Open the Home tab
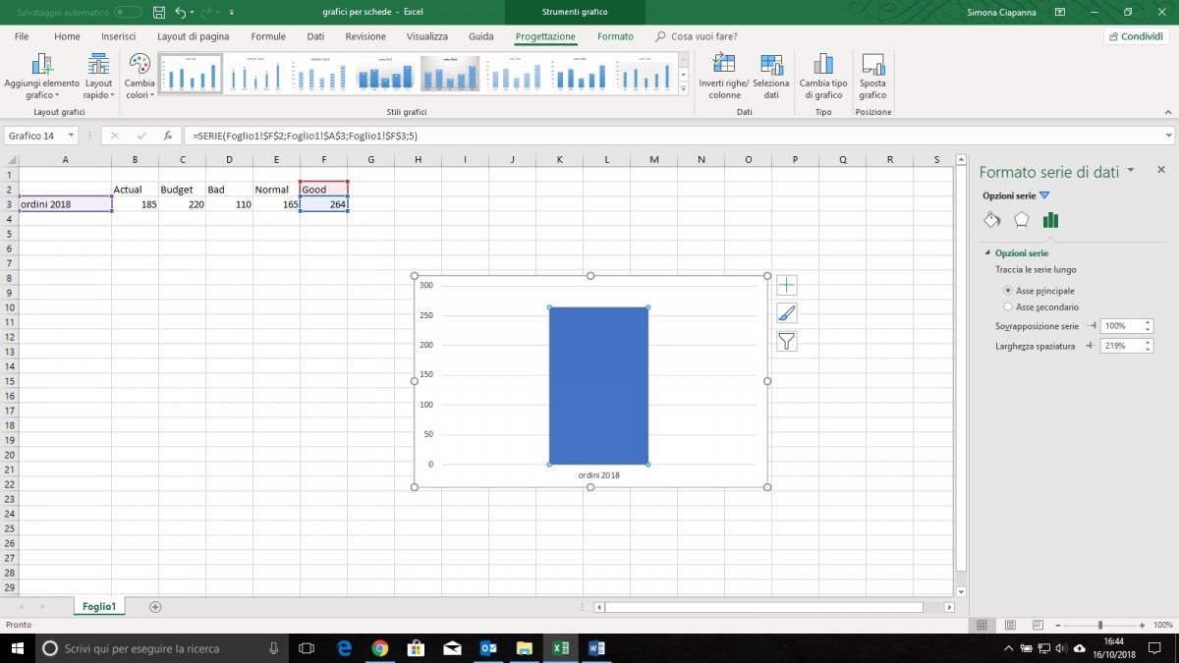Image resolution: width=1179 pixels, height=663 pixels. 67,35
